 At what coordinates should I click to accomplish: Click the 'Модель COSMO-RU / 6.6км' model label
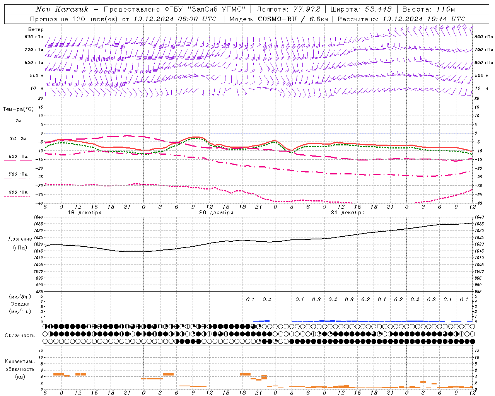(278, 19)
